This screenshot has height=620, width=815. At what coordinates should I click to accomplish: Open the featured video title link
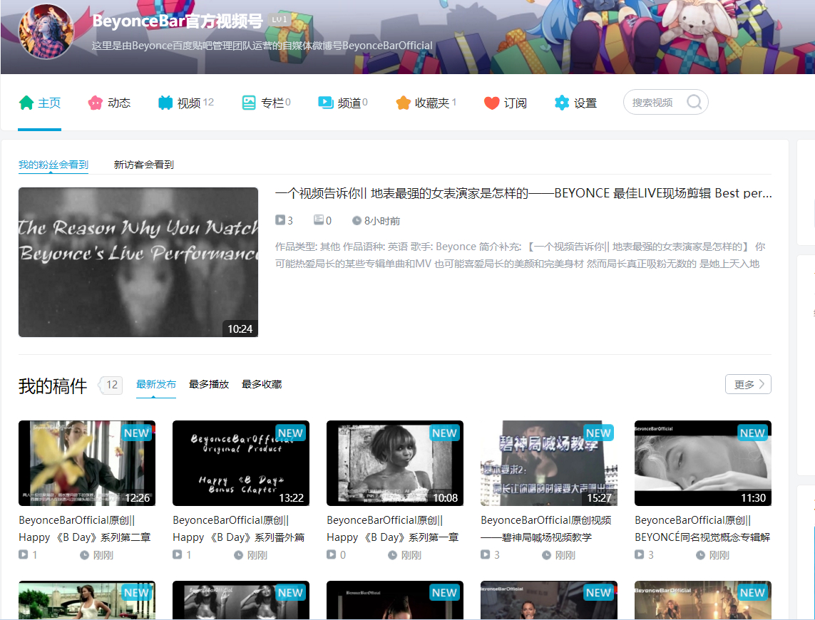click(x=523, y=193)
